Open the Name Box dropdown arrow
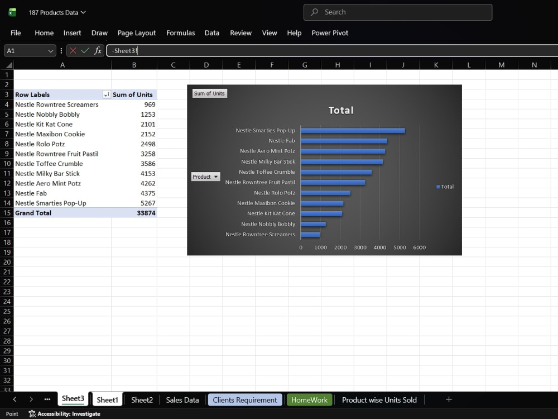 pyautogui.click(x=51, y=51)
